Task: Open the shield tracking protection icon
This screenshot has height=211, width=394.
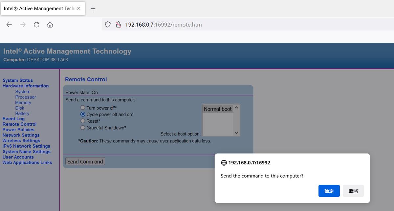Action: tap(108, 25)
